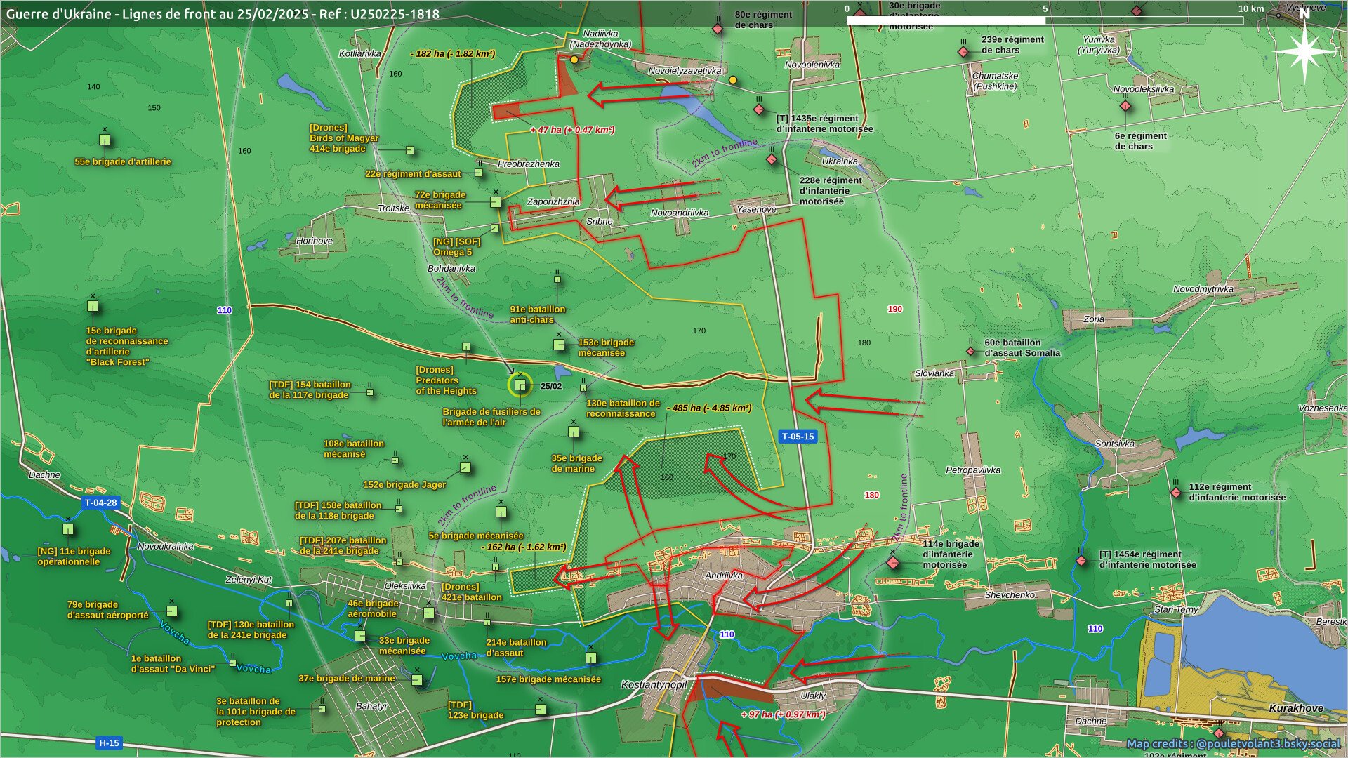Select the 72e brigade mécanisée unit marker
This screenshot has width=1348, height=758.
point(495,202)
